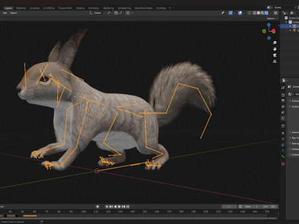The width and height of the screenshot is (299, 224).
Task: Open the Modeling workspace tab
Action: [x=21, y=8]
